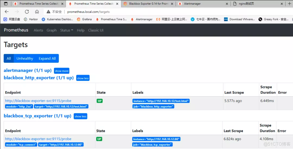Close the Blackbox Exporter 0.14 tab
The height and width of the screenshot is (149, 293).
coord(172,4)
